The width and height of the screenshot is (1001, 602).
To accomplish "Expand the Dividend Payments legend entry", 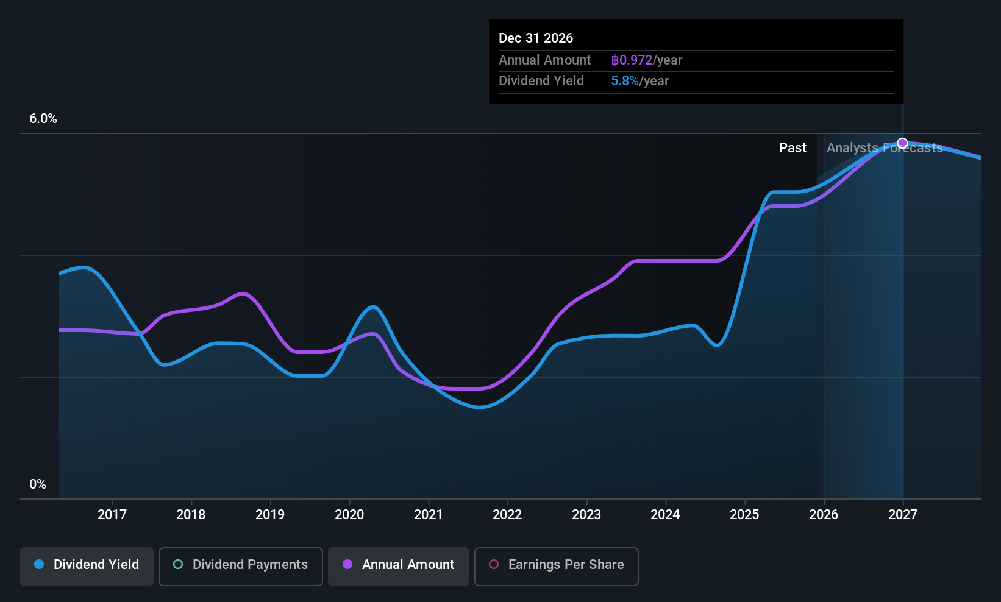I will (240, 565).
